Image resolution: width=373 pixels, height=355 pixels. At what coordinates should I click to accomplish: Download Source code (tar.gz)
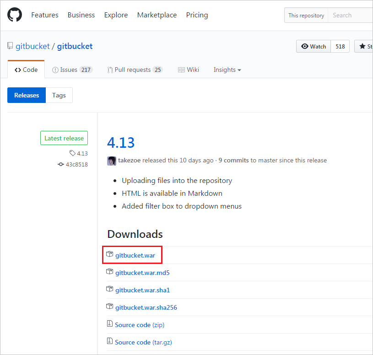[x=143, y=342]
